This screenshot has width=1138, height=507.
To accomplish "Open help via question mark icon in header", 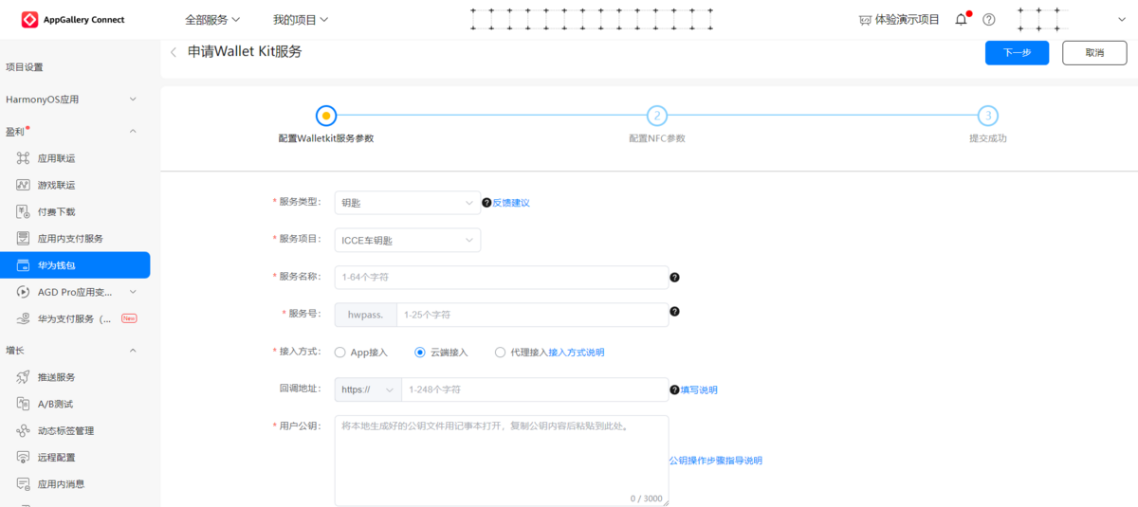I will click(x=989, y=20).
